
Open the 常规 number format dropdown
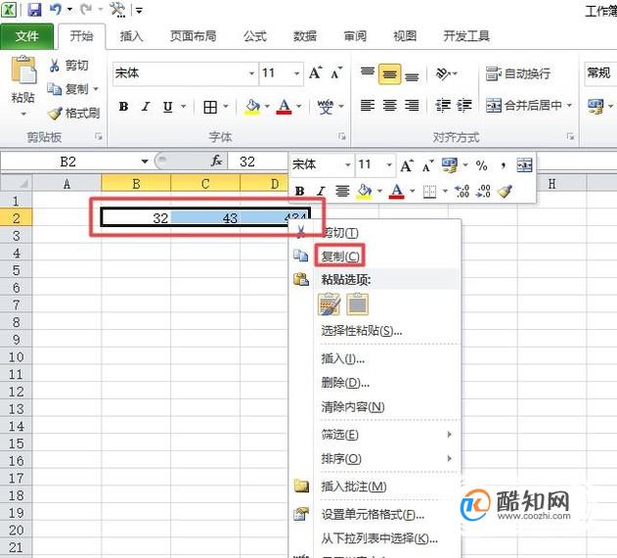600,73
